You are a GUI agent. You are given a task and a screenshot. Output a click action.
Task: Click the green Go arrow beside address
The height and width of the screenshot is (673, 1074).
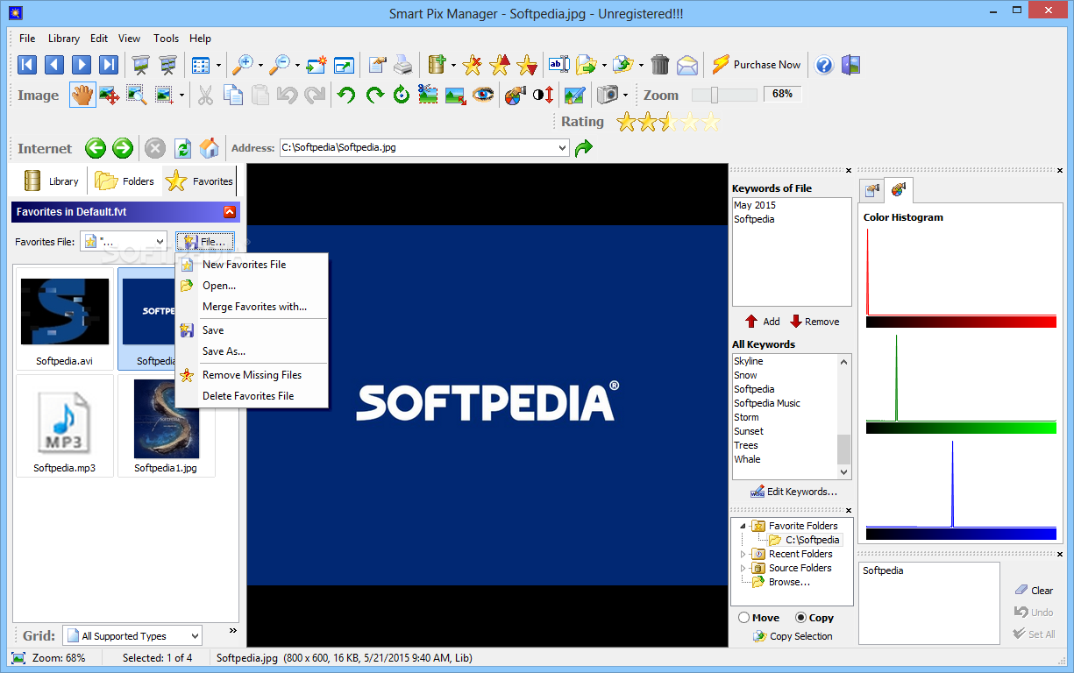tap(584, 148)
